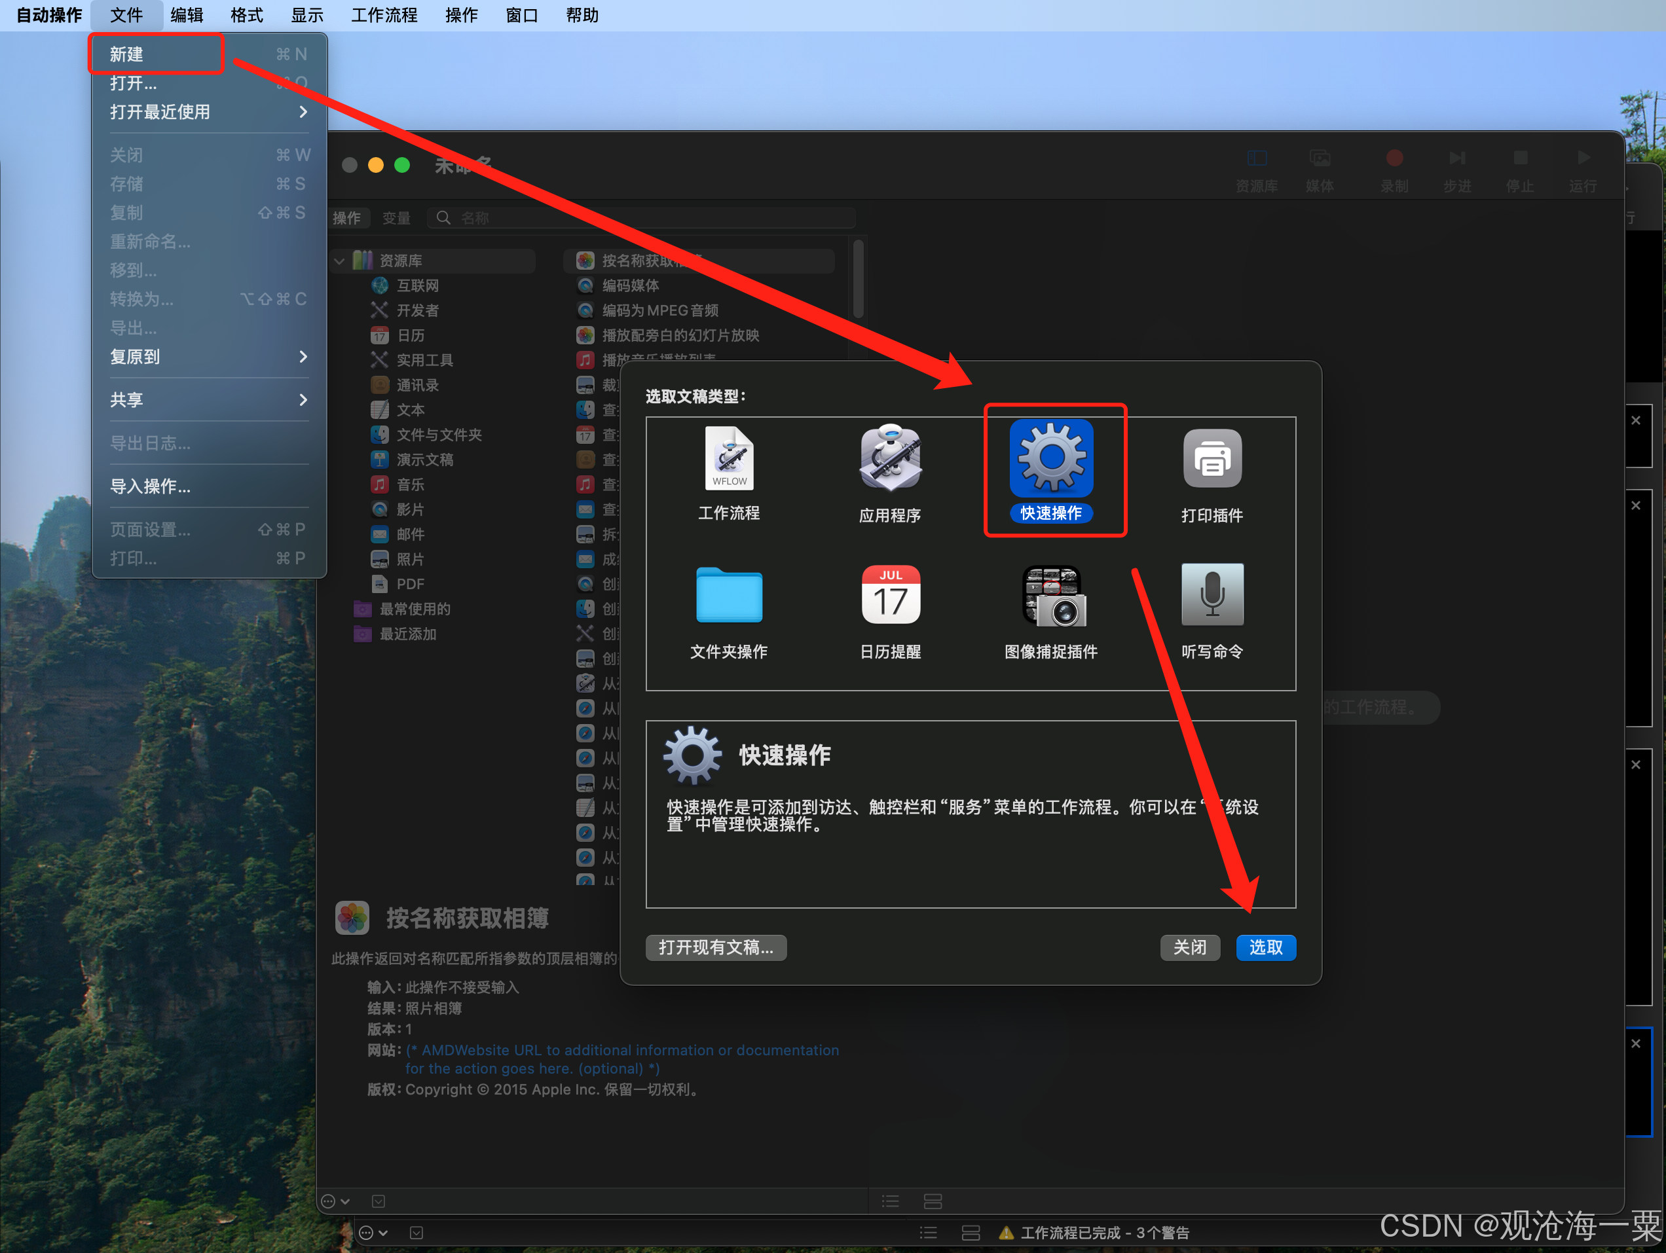Select the 文件夹操作 folder icon

tap(728, 596)
